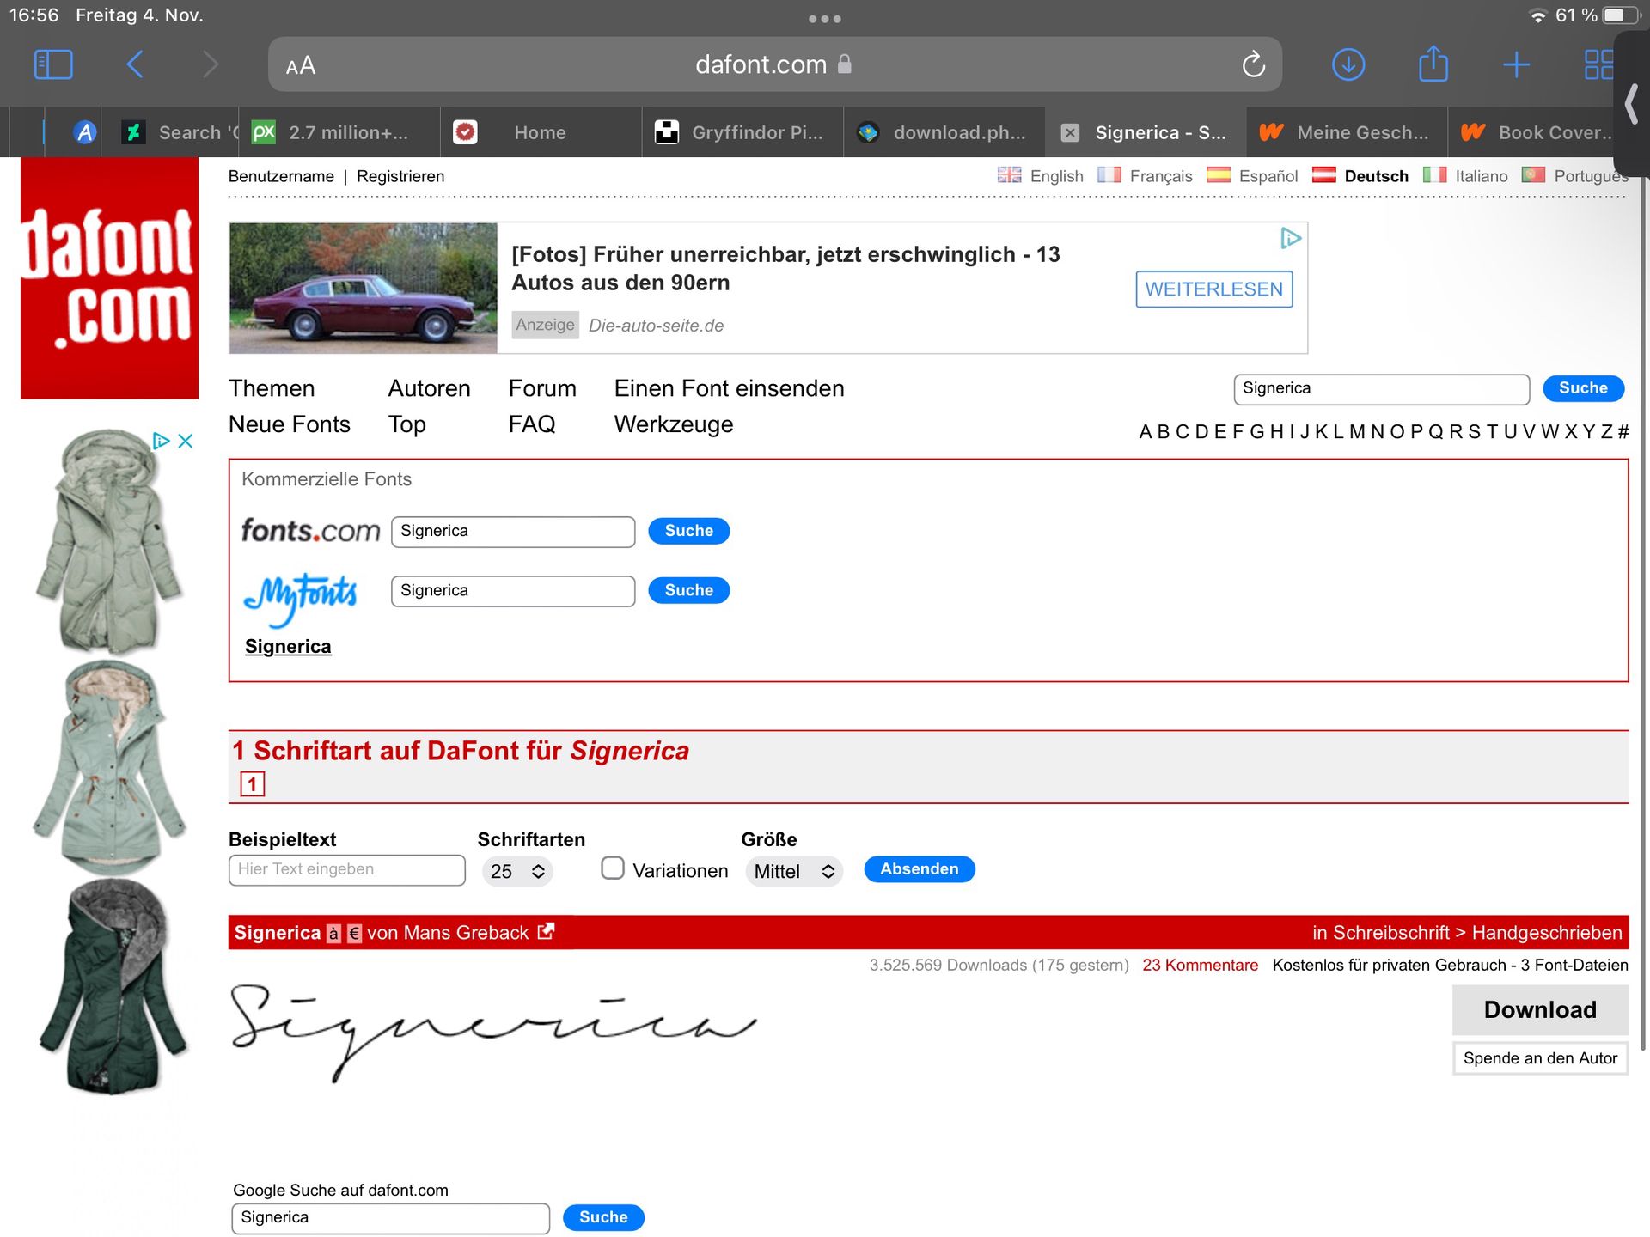Click WEITERLESEN in the banner ad
Viewport: 1650px width, 1237px height.
coord(1213,289)
